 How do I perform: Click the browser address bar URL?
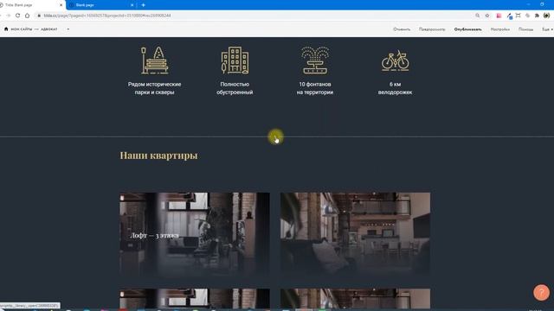click(x=107, y=16)
